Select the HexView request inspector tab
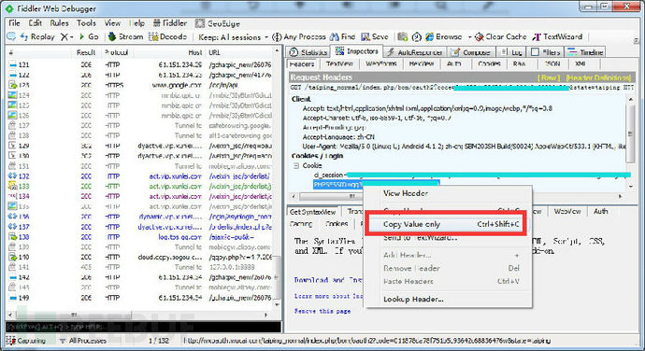Screen dimensions: 645x351 pos(422,64)
